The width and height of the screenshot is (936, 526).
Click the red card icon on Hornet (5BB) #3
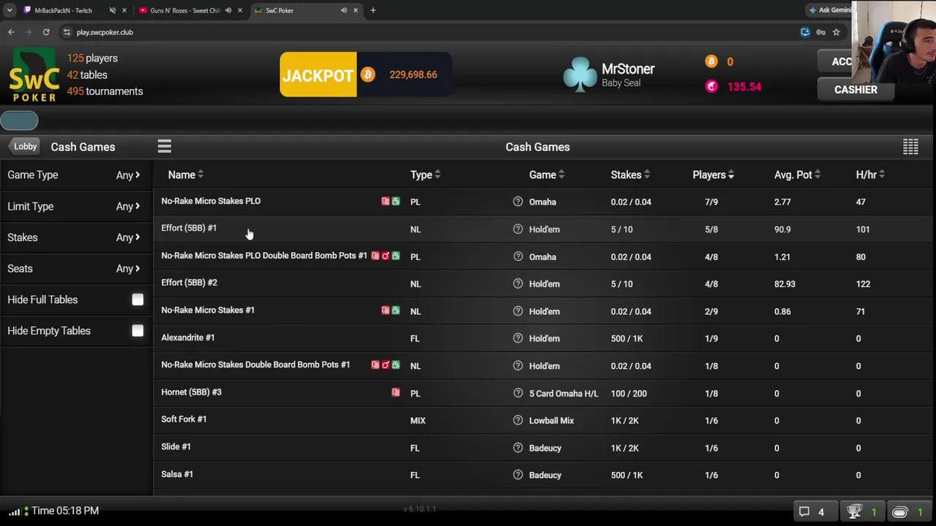tap(396, 392)
